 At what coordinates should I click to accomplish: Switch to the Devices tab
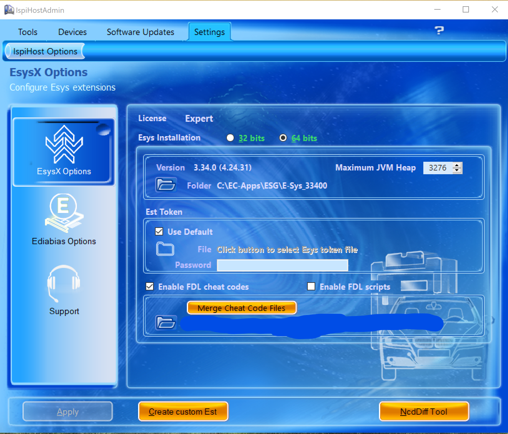(72, 32)
